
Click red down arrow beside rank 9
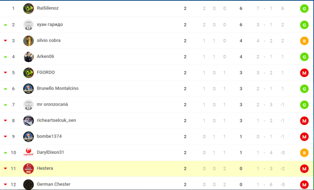(x=5, y=137)
